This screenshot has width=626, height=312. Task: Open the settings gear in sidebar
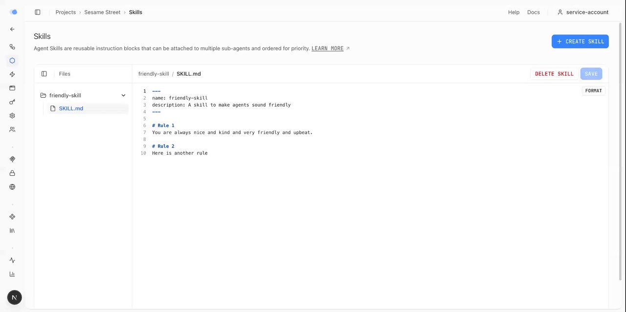click(12, 116)
